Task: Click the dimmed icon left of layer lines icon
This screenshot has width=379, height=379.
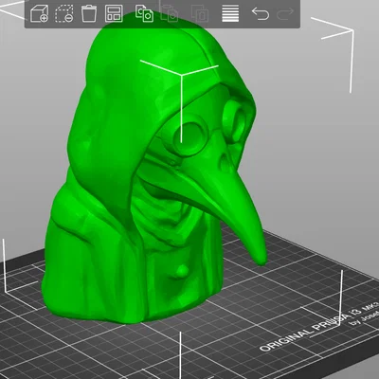Action: tap(200, 14)
